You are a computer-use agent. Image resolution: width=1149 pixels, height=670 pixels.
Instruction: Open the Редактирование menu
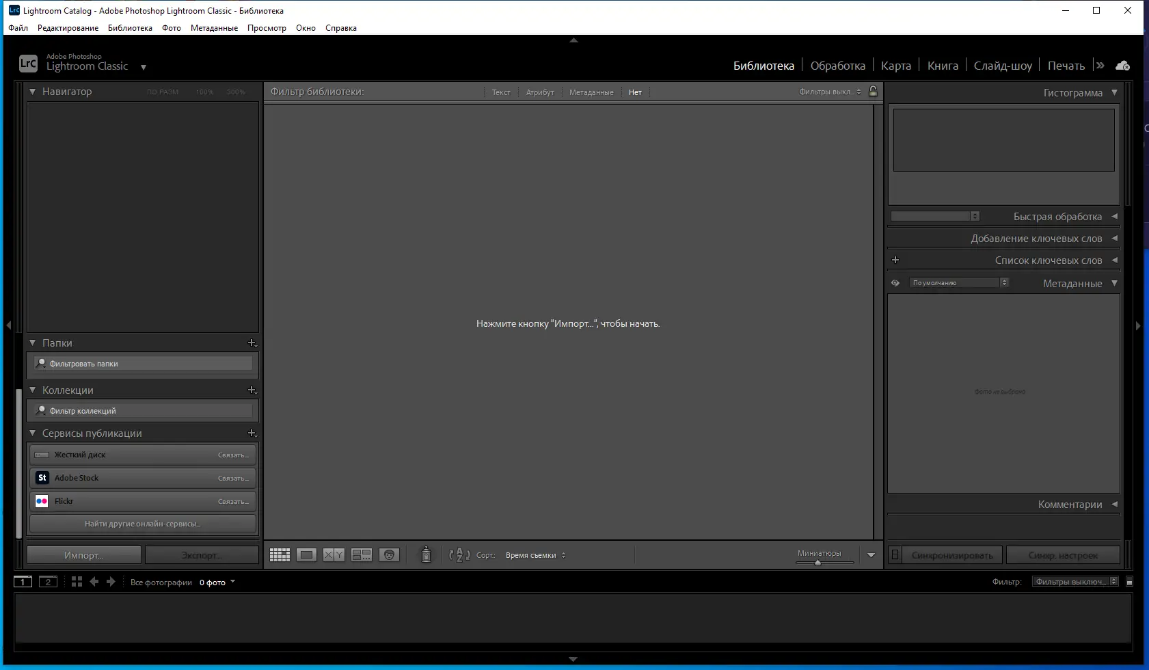pos(68,28)
